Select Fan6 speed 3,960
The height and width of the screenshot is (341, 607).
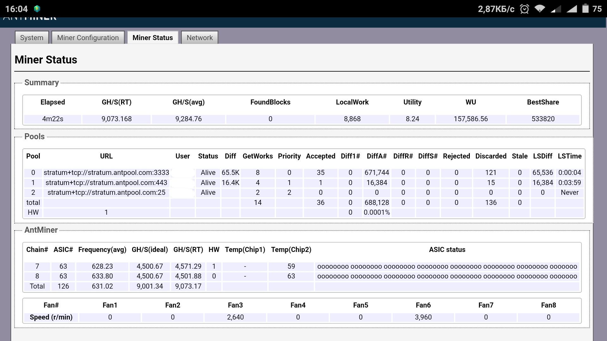point(423,317)
